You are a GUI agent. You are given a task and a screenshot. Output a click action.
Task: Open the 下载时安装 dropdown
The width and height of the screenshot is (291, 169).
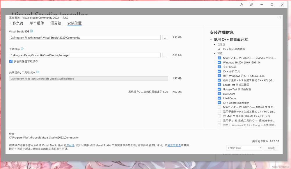click(244, 148)
